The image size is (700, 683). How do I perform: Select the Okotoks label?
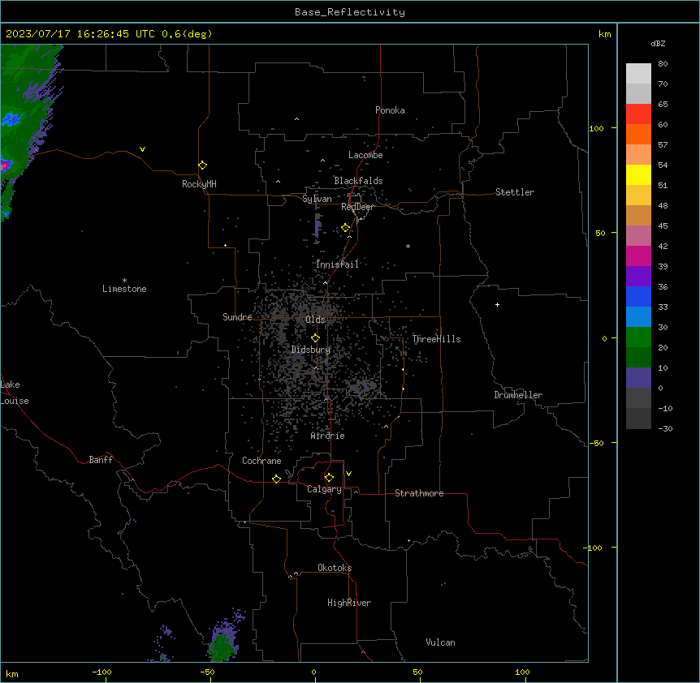[335, 568]
